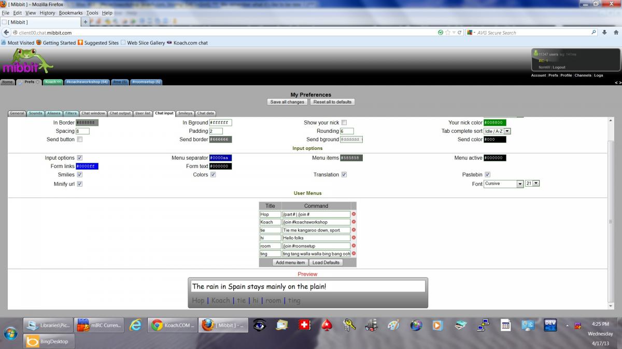Screen dimensions: 622x349
Task: Open the Channels link
Action: point(583,75)
